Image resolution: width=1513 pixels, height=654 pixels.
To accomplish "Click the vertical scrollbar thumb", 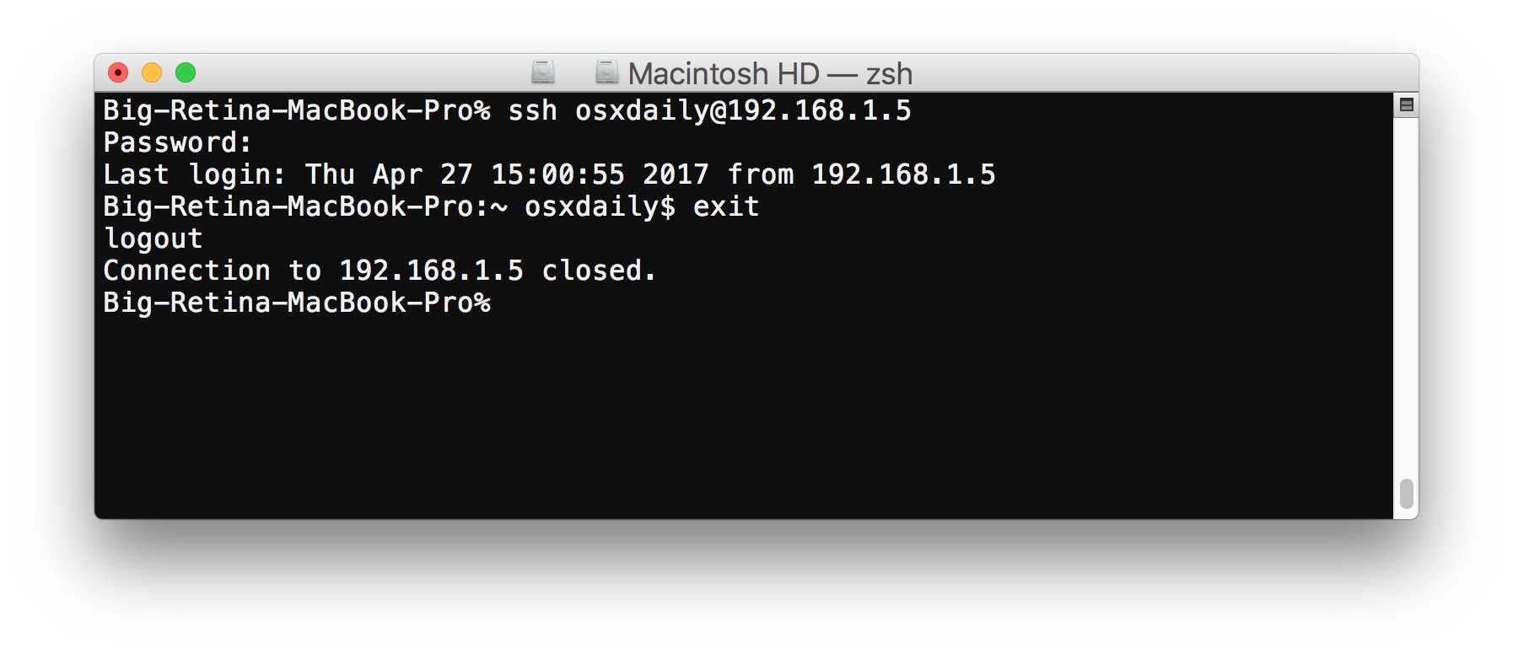I will pyautogui.click(x=1406, y=494).
